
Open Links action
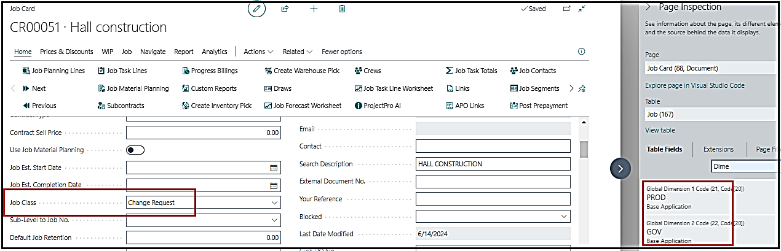click(x=458, y=88)
